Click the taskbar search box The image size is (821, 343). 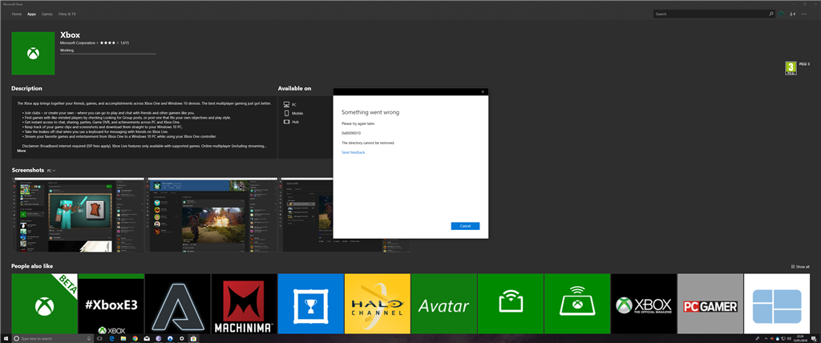(x=53, y=338)
